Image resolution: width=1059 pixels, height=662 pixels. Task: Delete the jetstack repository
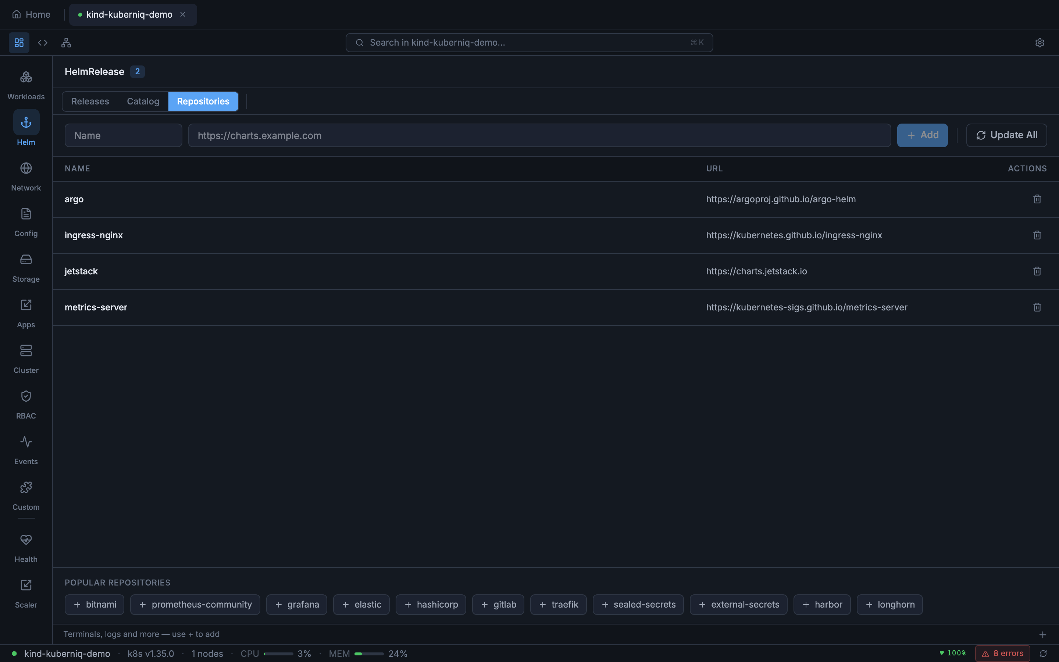pos(1037,271)
